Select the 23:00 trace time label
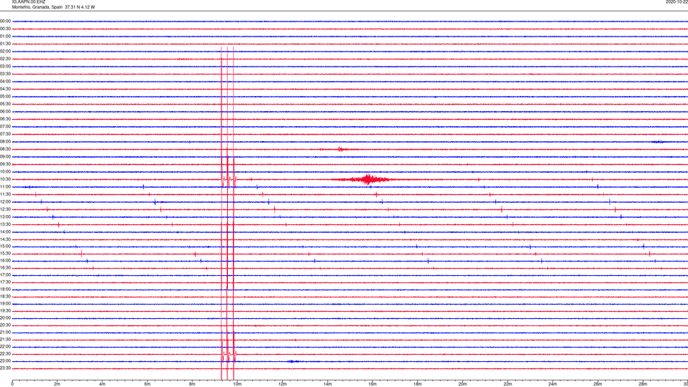Screen dimensions: 688x387 5,361
